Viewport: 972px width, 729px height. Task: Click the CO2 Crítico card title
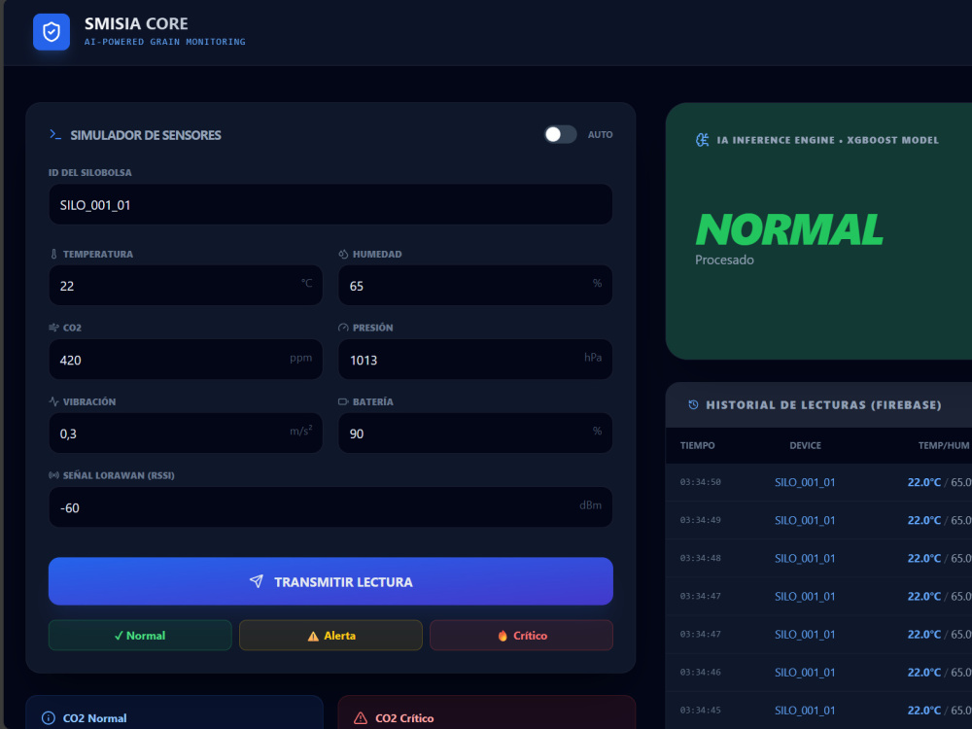[404, 718]
